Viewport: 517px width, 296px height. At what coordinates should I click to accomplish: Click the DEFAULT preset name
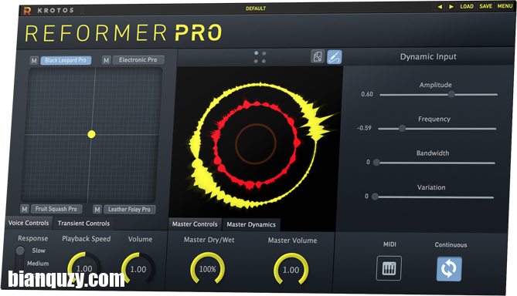pos(256,8)
